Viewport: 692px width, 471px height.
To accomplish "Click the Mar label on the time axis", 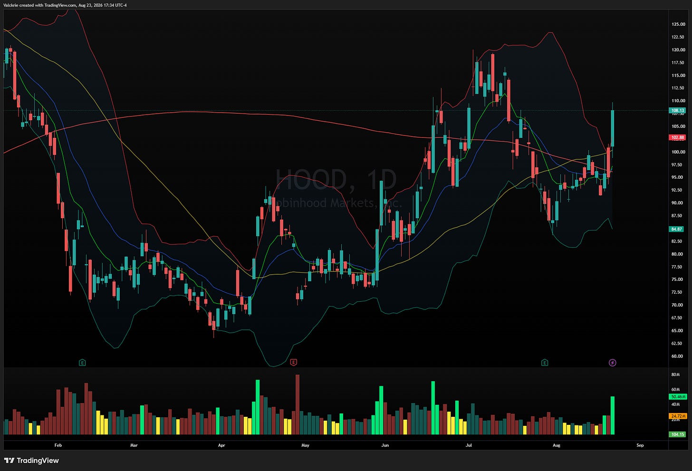I will [134, 445].
